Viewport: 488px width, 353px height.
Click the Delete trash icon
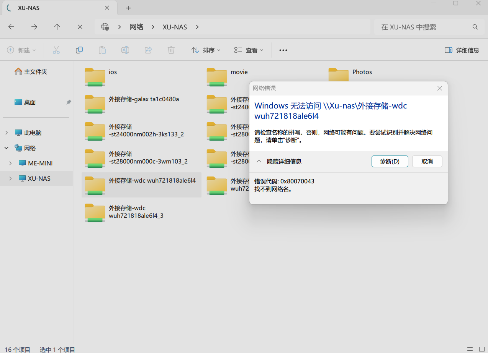pyautogui.click(x=171, y=50)
